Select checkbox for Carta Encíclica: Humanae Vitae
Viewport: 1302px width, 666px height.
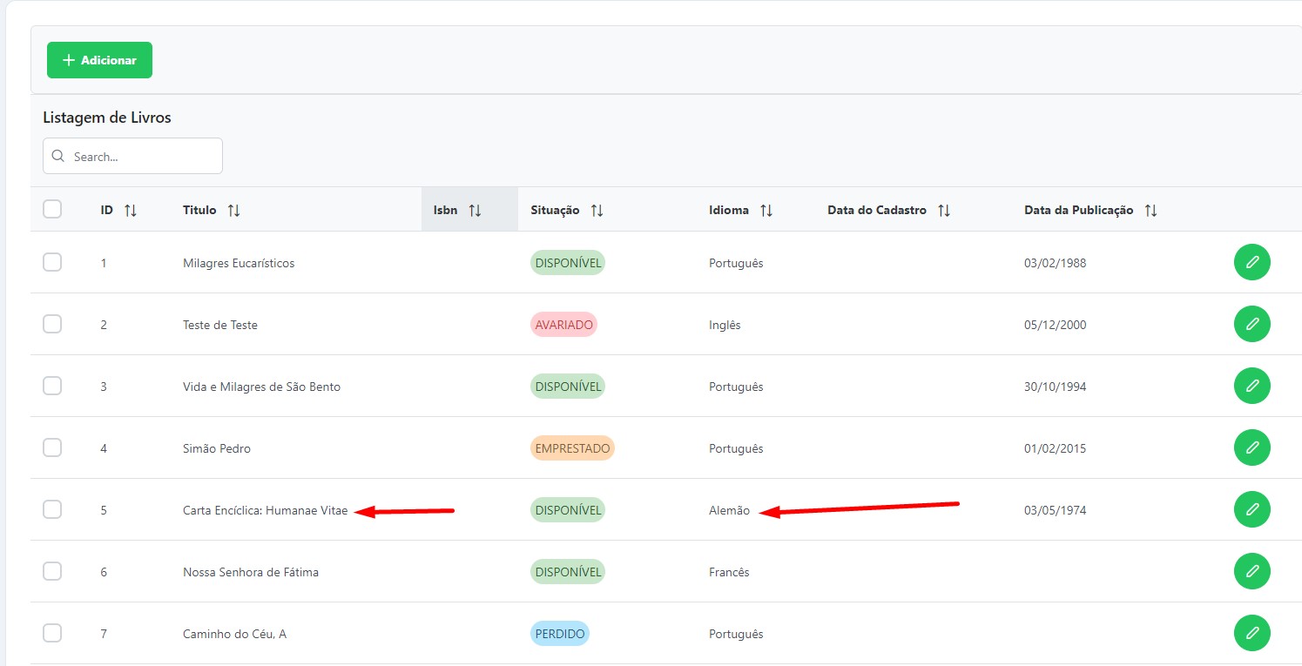52,509
